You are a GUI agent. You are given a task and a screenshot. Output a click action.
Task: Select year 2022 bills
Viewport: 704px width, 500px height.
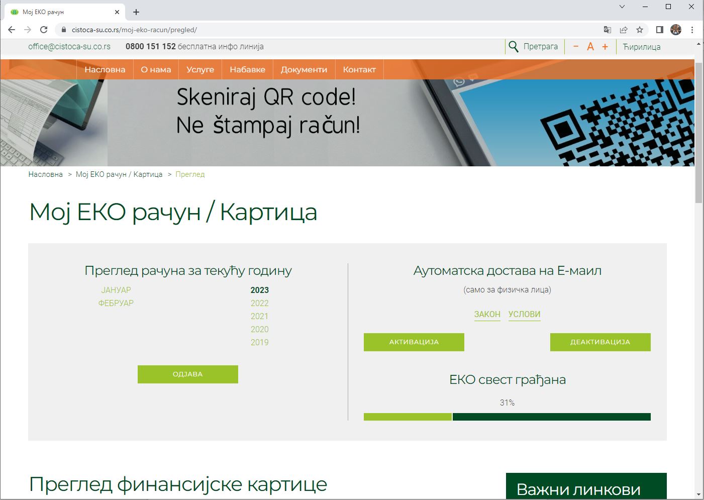(259, 303)
